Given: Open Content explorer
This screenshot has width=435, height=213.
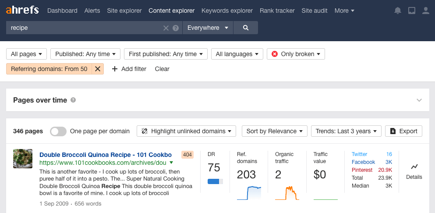Looking at the screenshot, I should point(171,11).
